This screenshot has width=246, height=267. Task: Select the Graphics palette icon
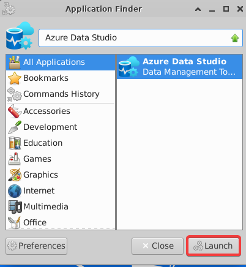point(15,175)
